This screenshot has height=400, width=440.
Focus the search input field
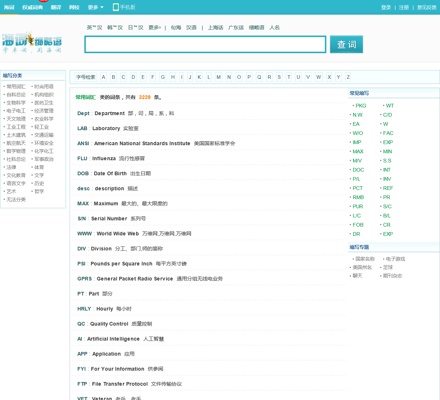[205, 44]
